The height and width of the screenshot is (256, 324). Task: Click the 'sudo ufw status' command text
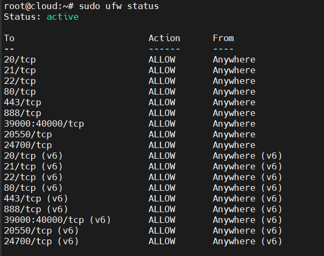119,6
